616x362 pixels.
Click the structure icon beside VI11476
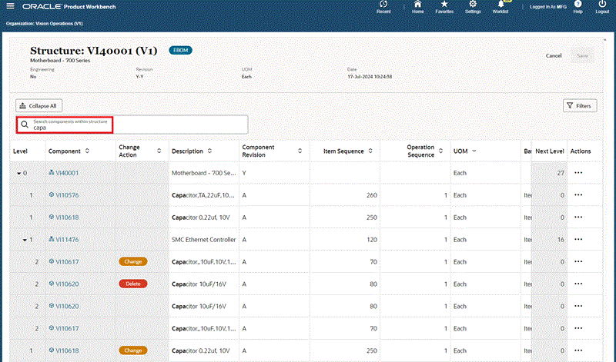click(x=51, y=239)
